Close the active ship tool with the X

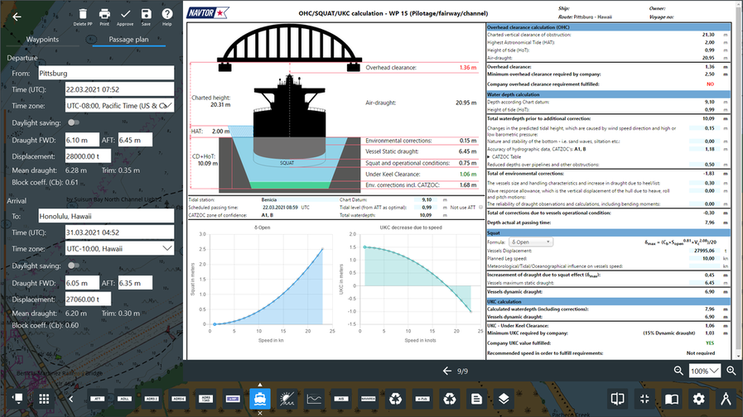click(259, 413)
